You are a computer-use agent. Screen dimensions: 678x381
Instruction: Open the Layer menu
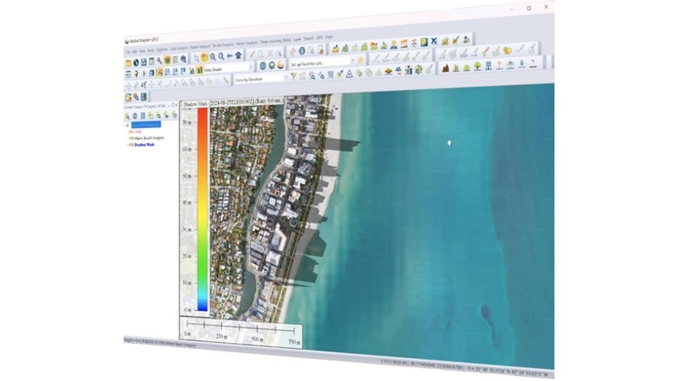click(297, 39)
